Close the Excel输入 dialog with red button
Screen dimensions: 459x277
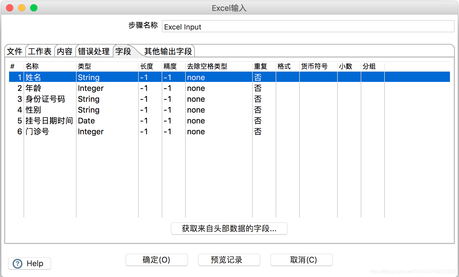10,8
